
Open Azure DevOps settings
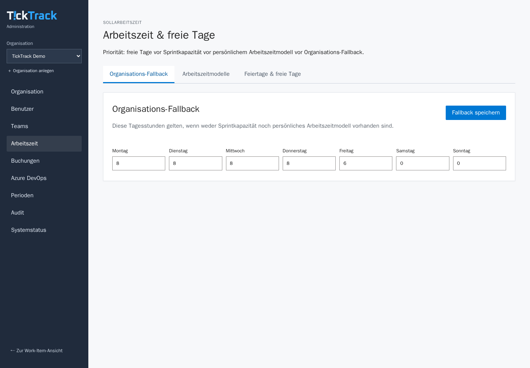coord(44,178)
